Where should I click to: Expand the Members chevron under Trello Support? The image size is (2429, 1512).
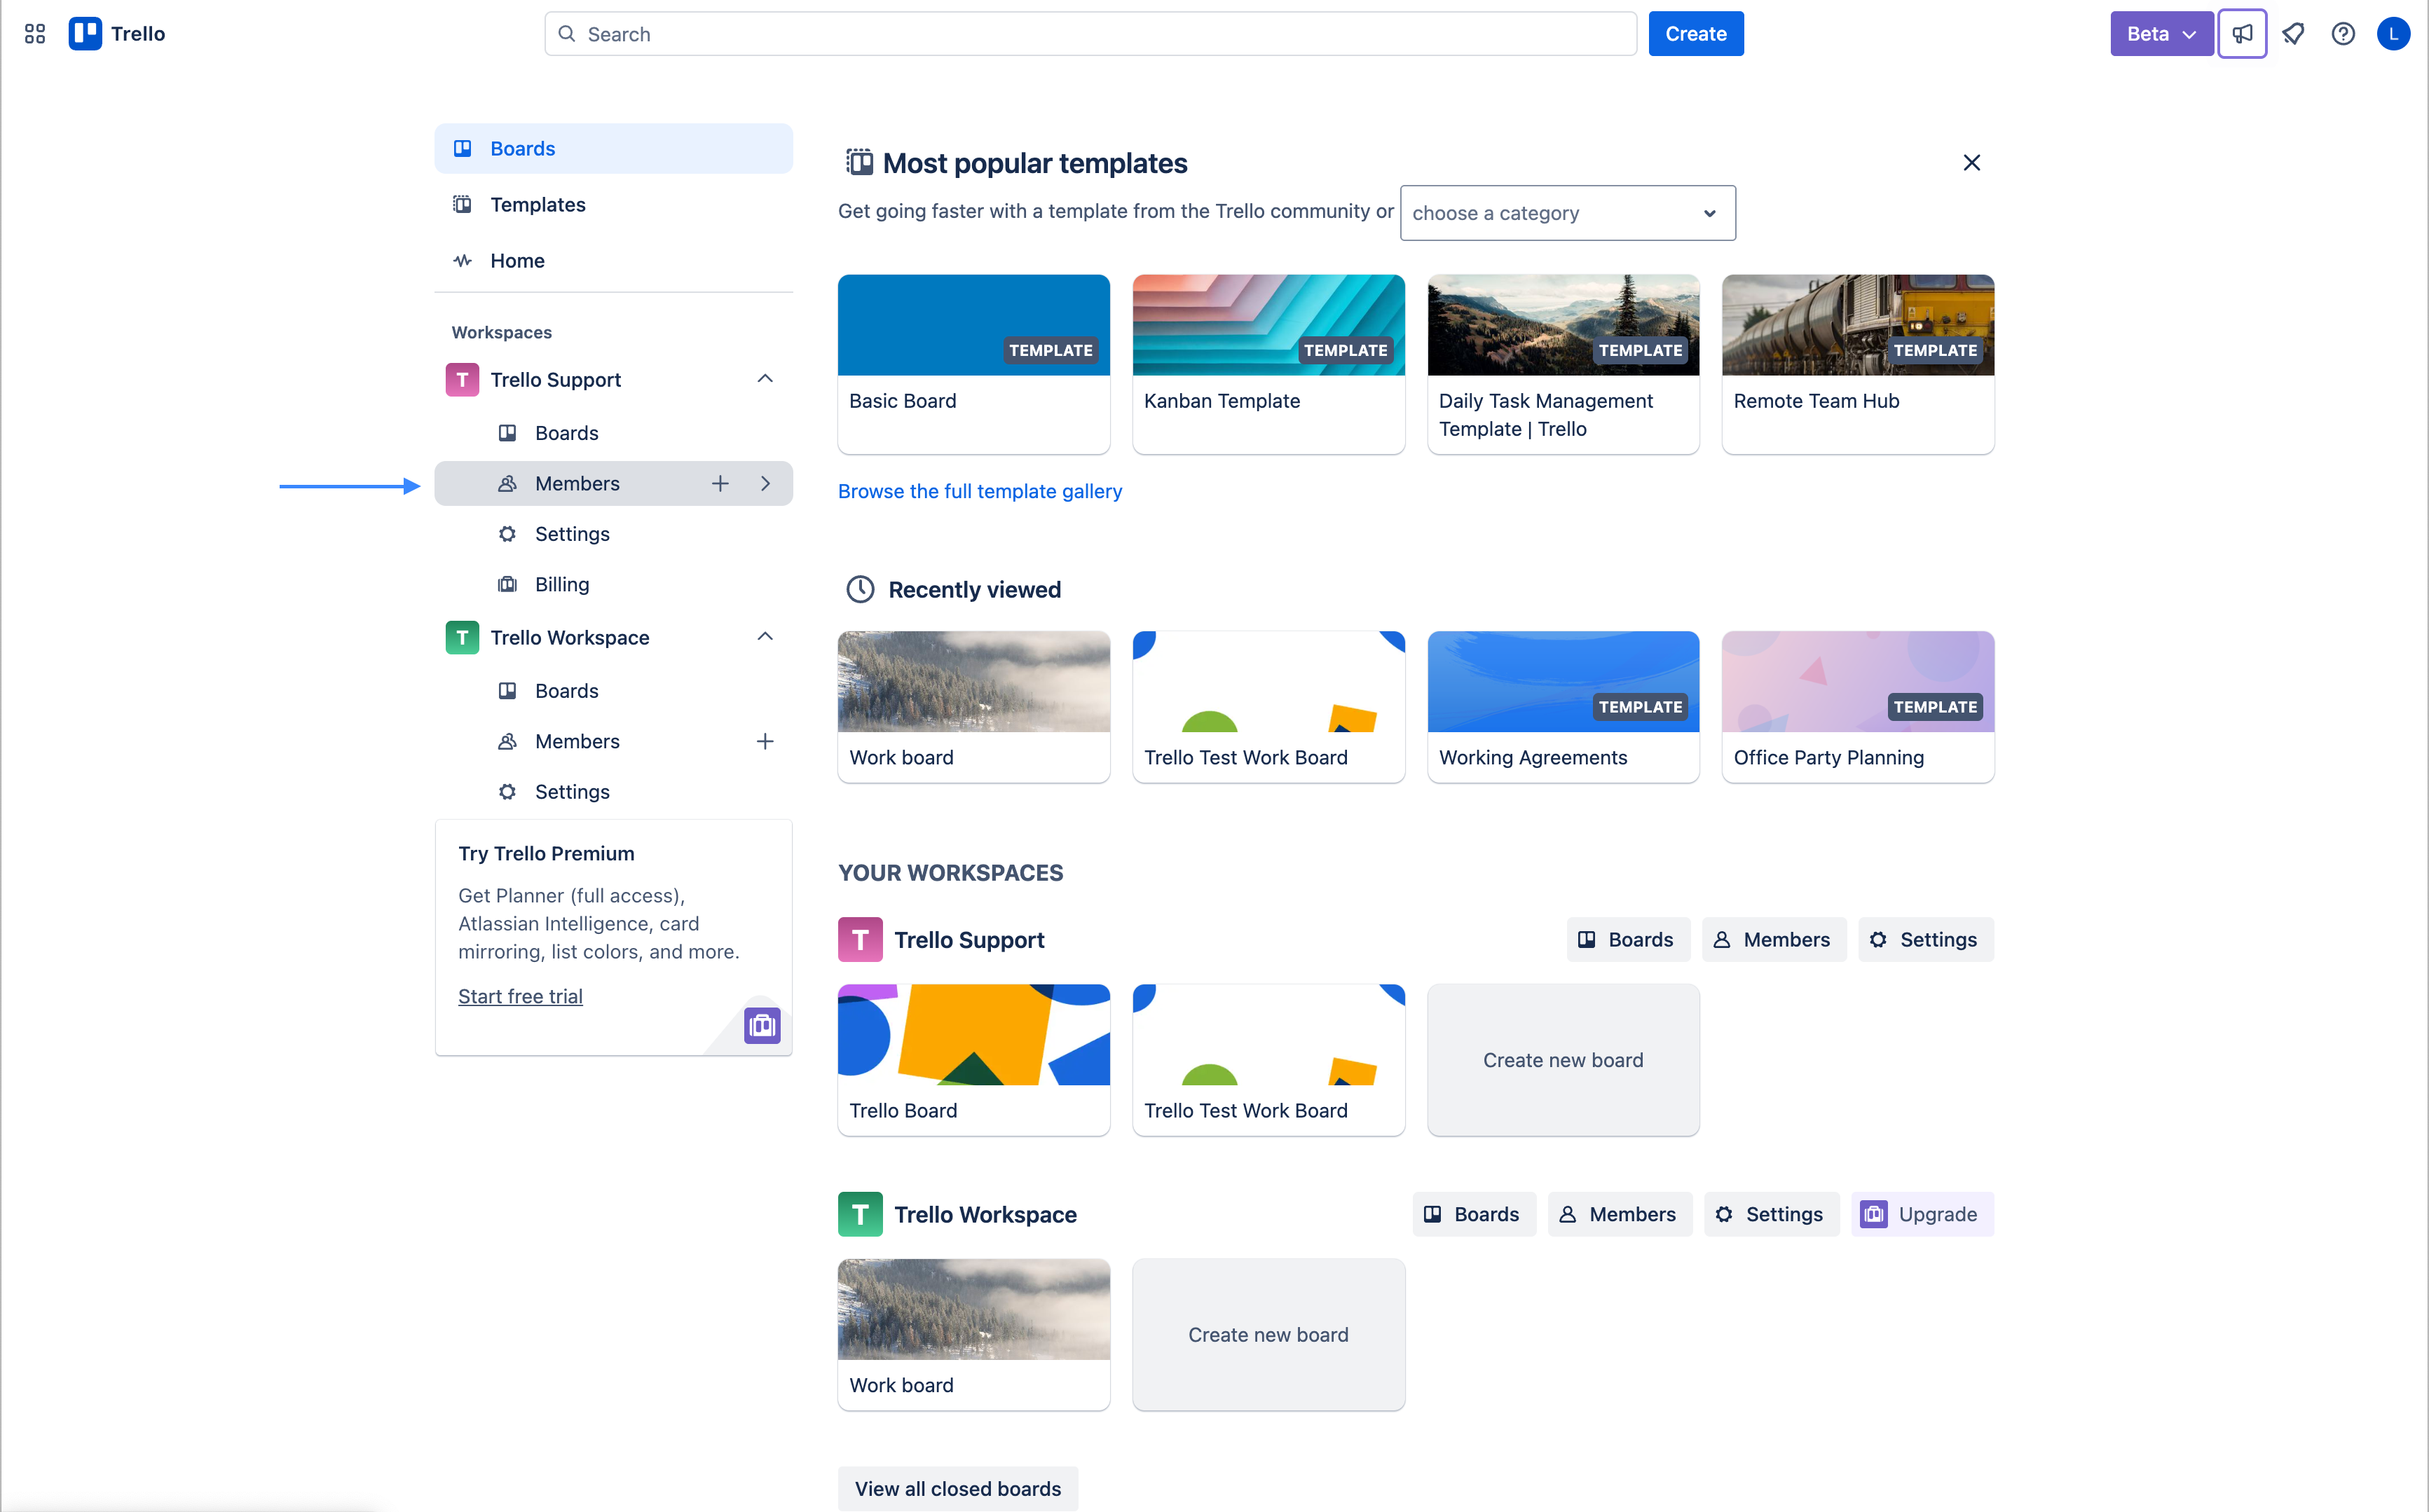[x=765, y=484]
